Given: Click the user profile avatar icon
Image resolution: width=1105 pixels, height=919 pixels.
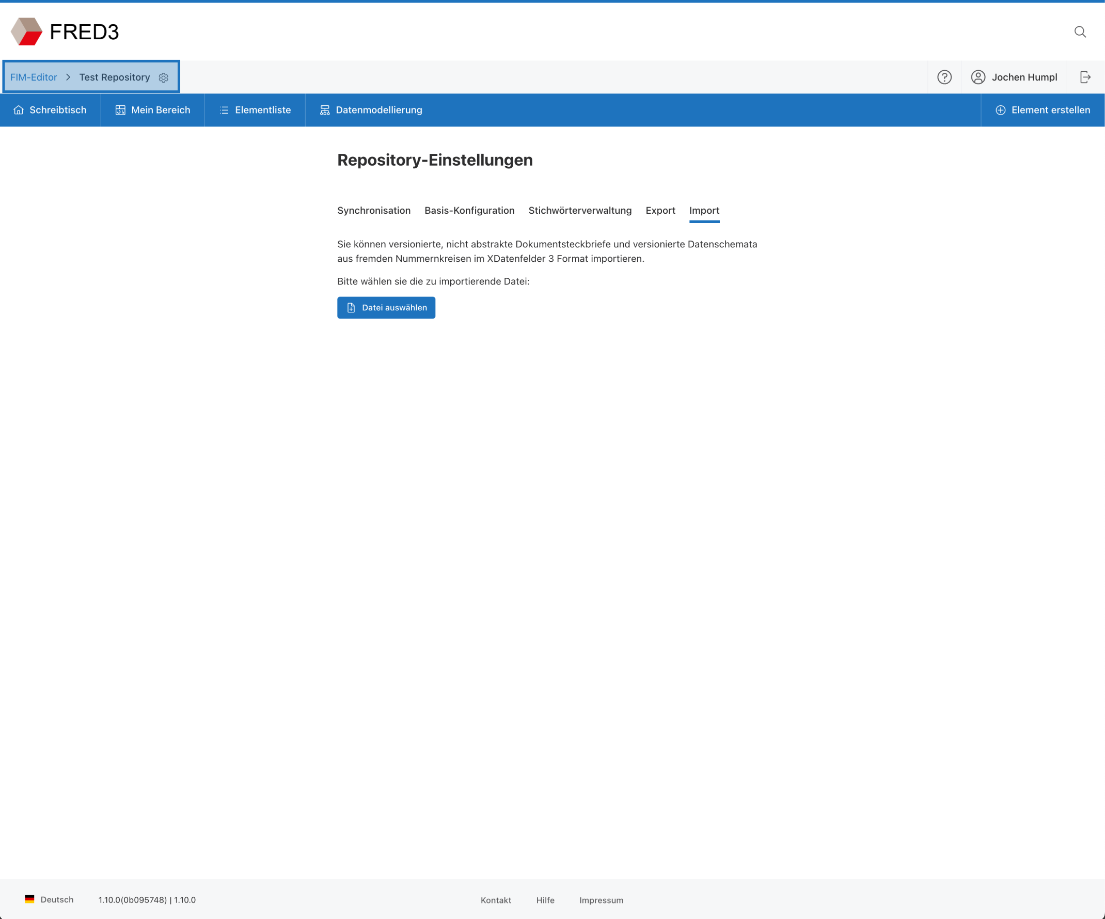Looking at the screenshot, I should click(x=977, y=77).
